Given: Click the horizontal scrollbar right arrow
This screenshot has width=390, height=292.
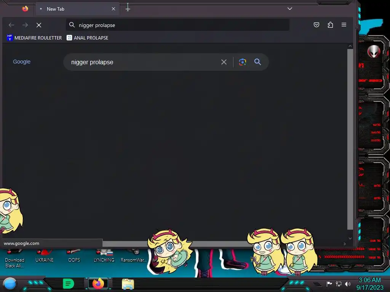Looking at the screenshot, I should coord(344,244).
